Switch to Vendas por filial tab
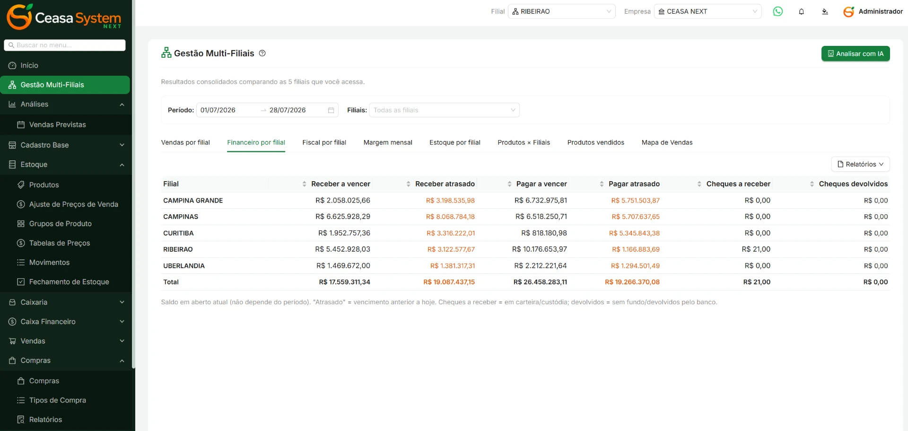 click(x=185, y=142)
